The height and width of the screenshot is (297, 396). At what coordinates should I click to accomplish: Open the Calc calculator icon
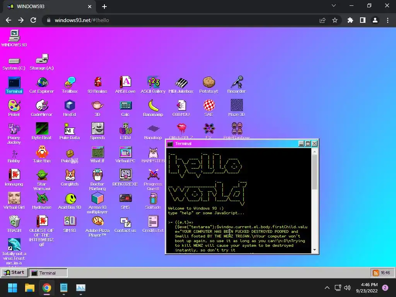pos(125,106)
